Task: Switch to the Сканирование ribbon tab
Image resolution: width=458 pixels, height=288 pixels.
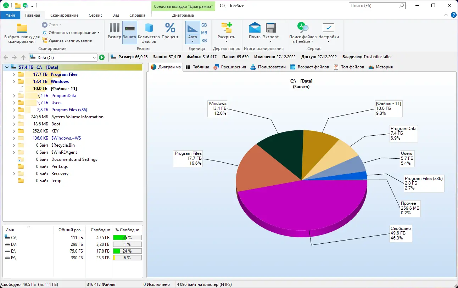Action: [64, 15]
